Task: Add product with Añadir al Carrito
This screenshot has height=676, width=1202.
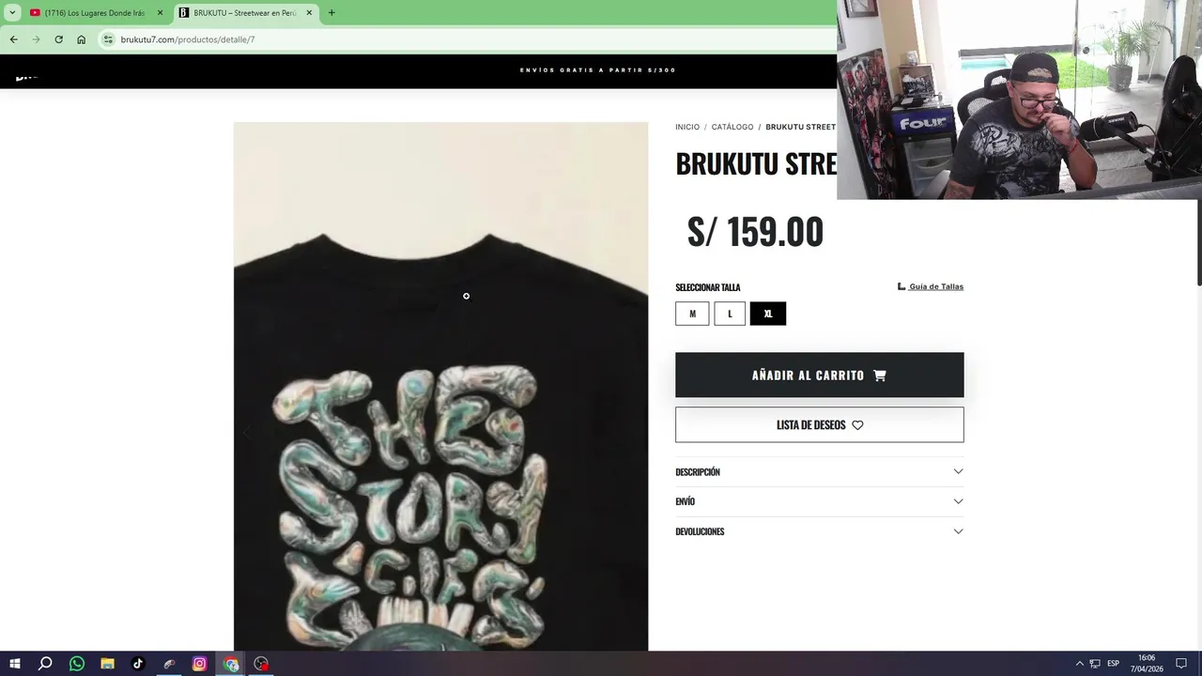Action: 819,375
